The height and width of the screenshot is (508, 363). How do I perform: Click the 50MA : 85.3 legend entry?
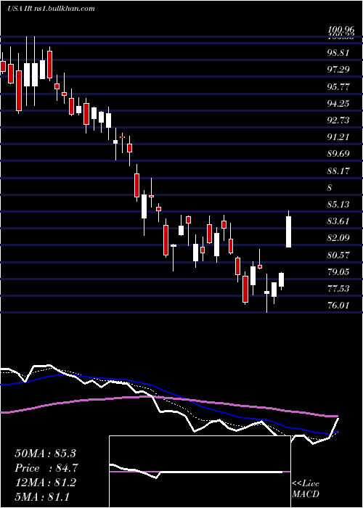[x=46, y=454]
